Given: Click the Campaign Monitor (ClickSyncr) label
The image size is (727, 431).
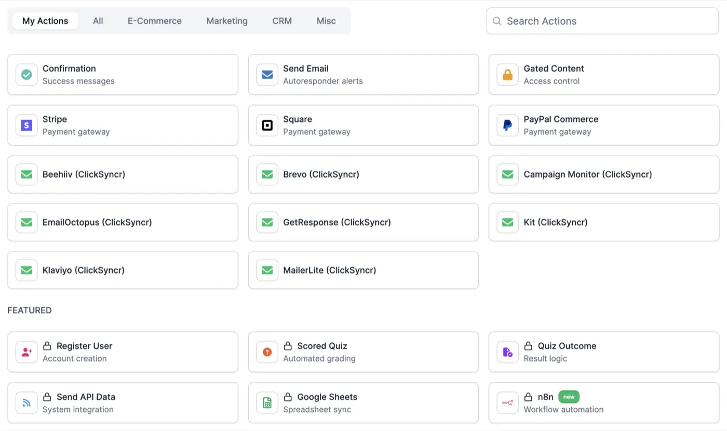Looking at the screenshot, I should pyautogui.click(x=588, y=174).
